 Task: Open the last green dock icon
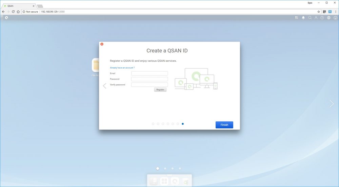[x=185, y=181]
